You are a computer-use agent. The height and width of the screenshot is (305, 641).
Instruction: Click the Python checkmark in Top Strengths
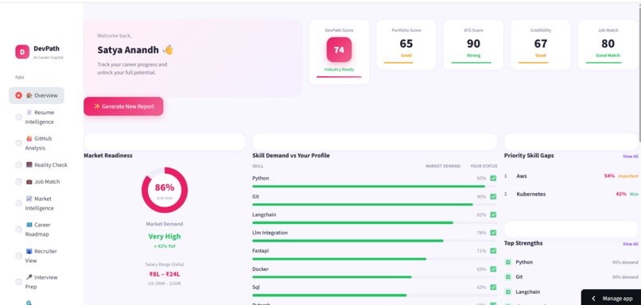pyautogui.click(x=508, y=262)
